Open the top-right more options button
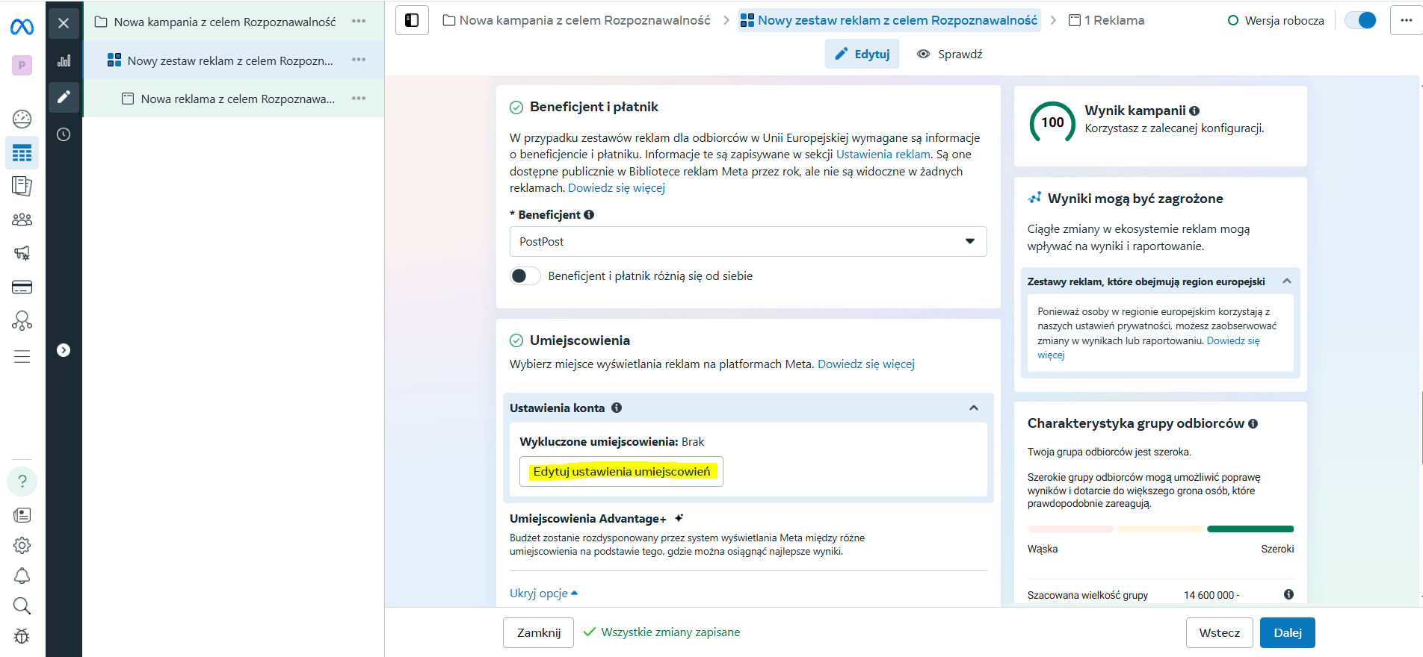This screenshot has width=1423, height=657. (x=1406, y=20)
